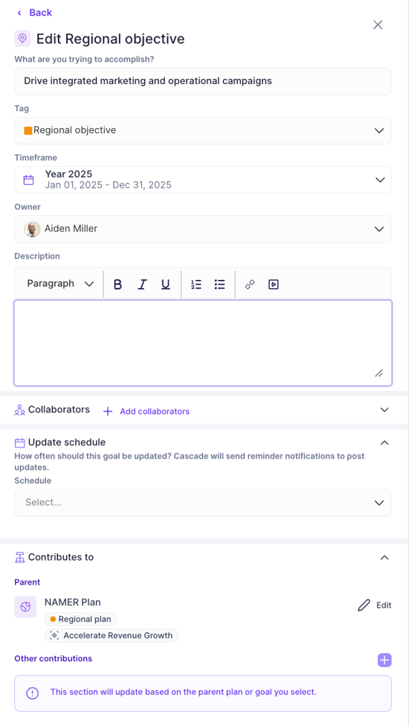Change owner from Aiden Miller dropdown
The width and height of the screenshot is (409, 726).
click(x=203, y=229)
